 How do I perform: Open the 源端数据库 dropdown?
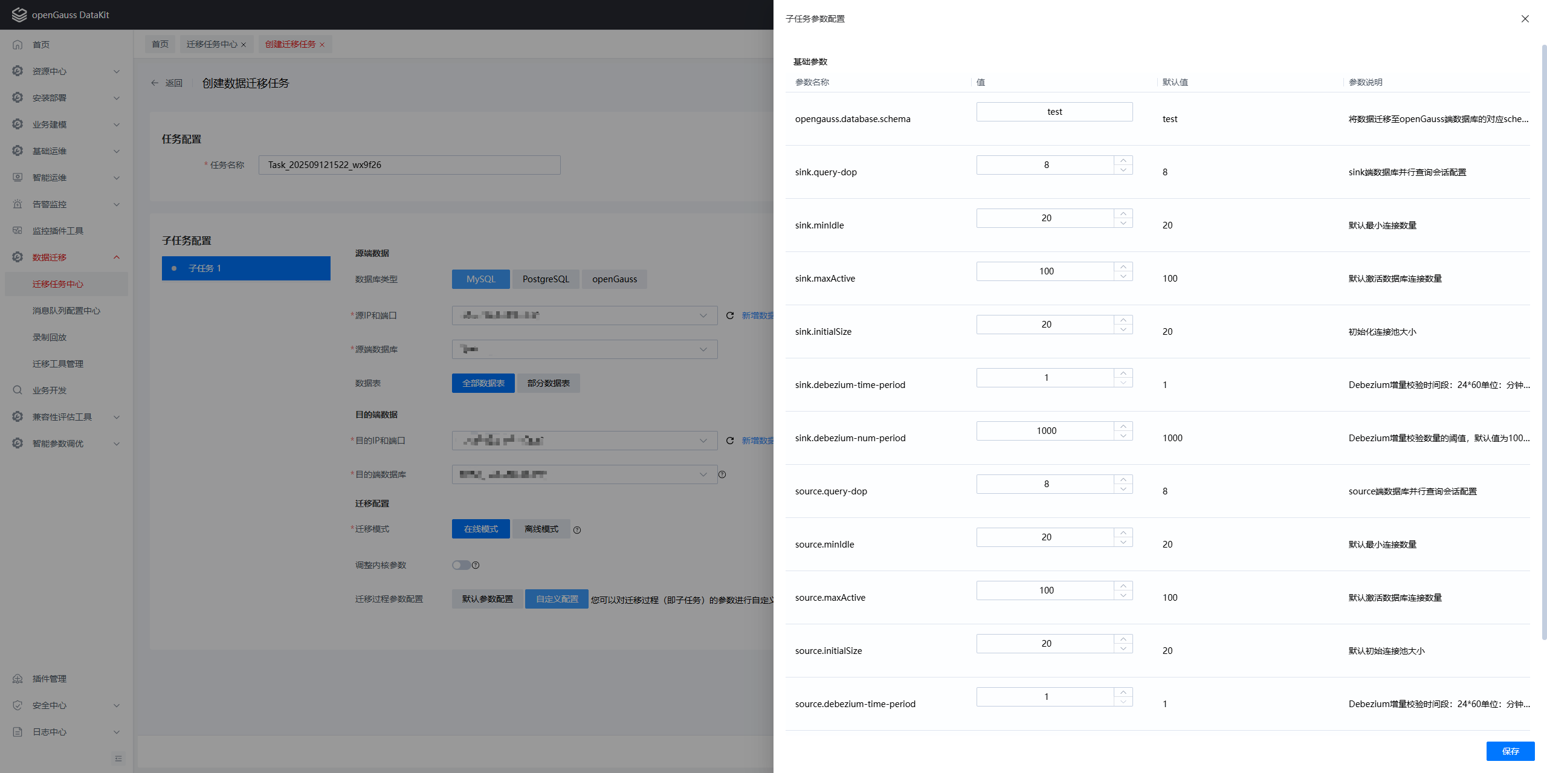584,349
